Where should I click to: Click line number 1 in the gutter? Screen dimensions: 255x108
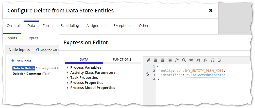click(x=154, y=66)
